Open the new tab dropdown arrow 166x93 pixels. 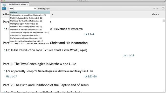[x=31, y=4]
